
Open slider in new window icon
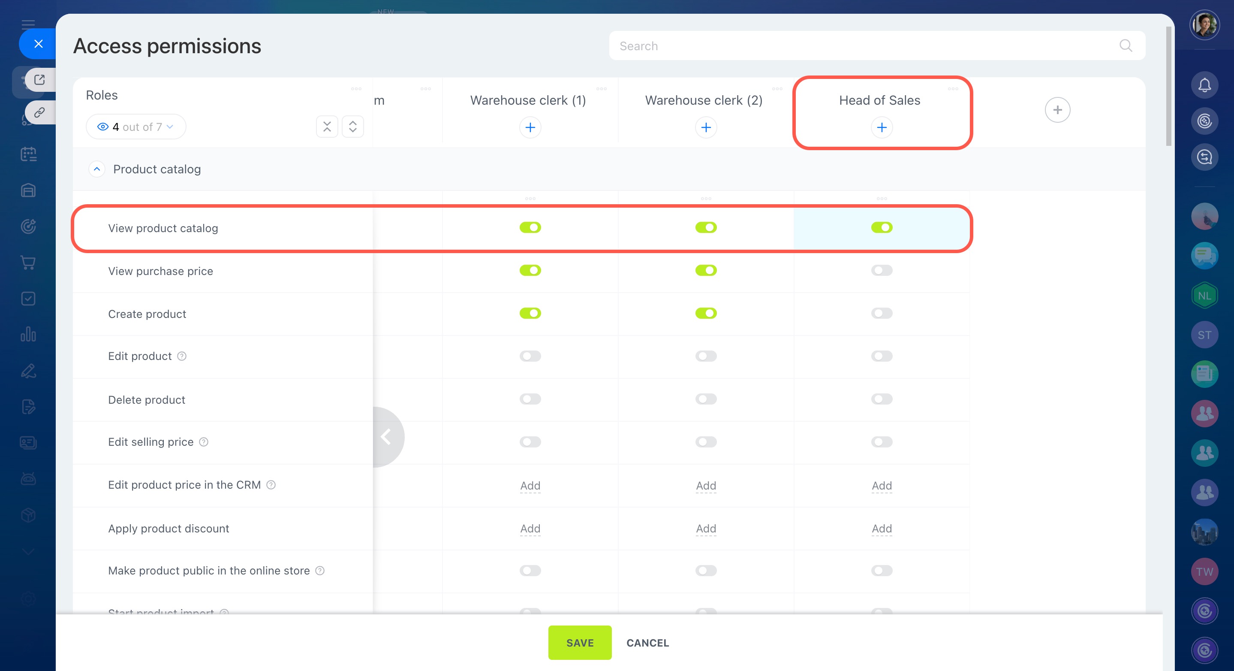point(39,79)
